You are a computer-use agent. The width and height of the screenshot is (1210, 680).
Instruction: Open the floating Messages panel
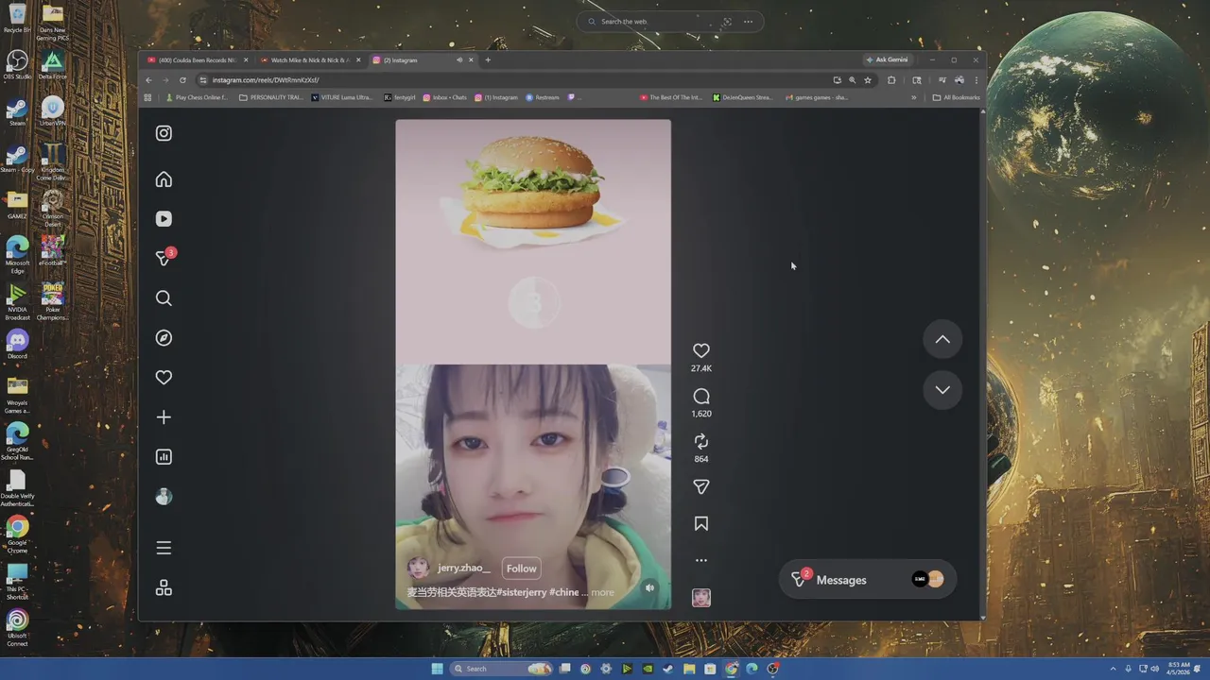point(868,580)
